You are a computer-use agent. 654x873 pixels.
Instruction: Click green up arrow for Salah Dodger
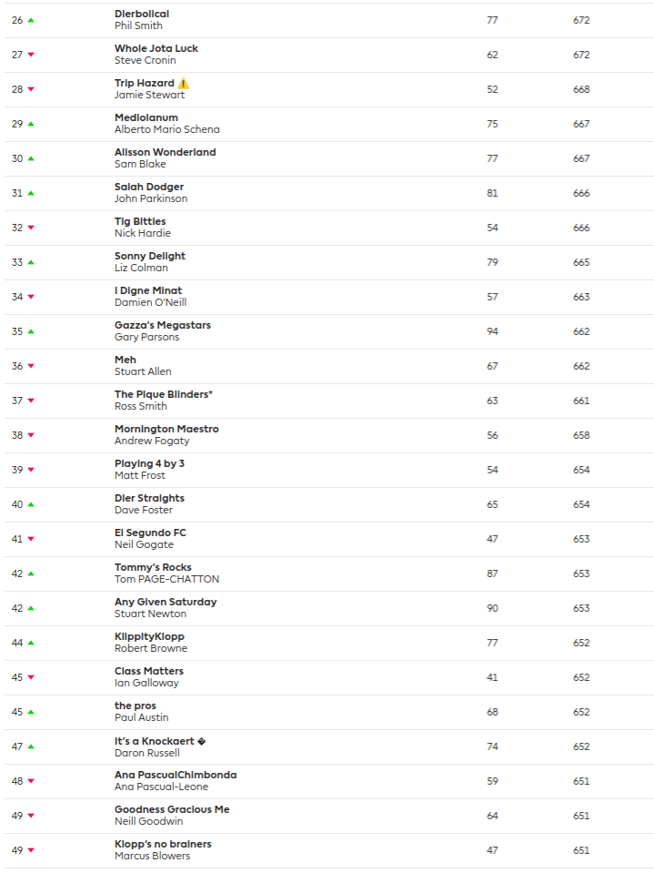coord(31,193)
